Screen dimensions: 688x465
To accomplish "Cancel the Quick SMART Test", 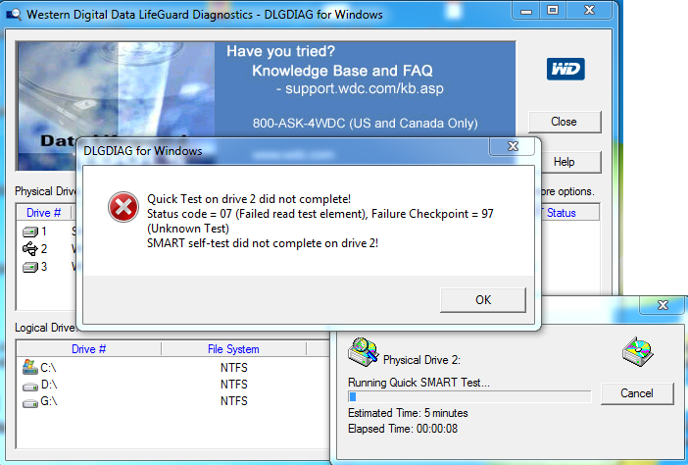I will [637, 393].
